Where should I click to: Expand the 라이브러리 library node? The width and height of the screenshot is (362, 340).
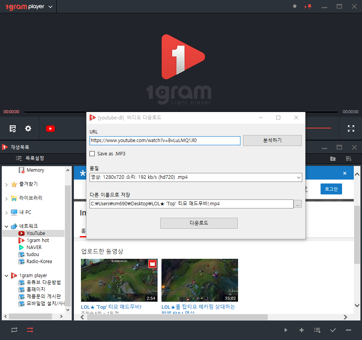tap(7, 199)
